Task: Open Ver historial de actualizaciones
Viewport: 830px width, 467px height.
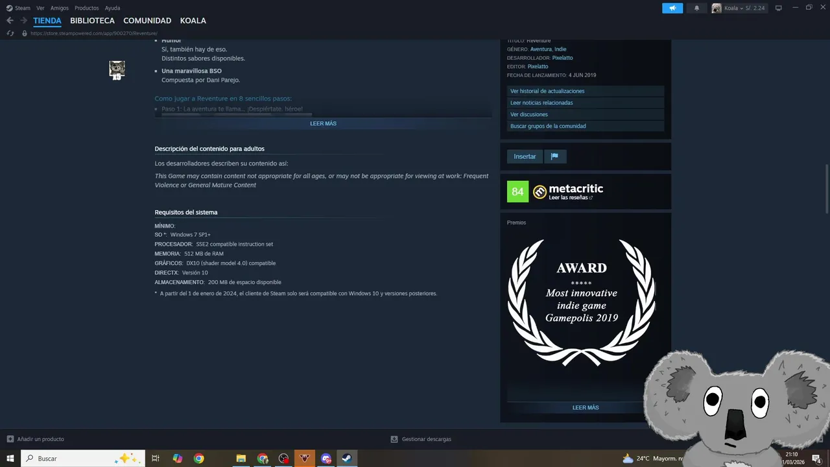Action: (586, 91)
